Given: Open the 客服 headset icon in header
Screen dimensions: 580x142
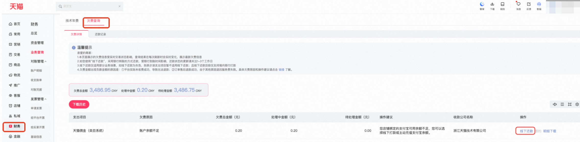Looking at the screenshot, I should click(539, 6).
